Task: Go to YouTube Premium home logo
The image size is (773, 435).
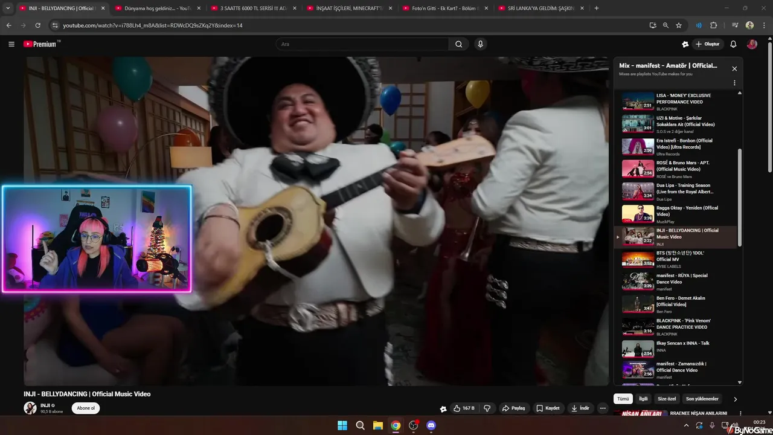Action: tap(42, 44)
